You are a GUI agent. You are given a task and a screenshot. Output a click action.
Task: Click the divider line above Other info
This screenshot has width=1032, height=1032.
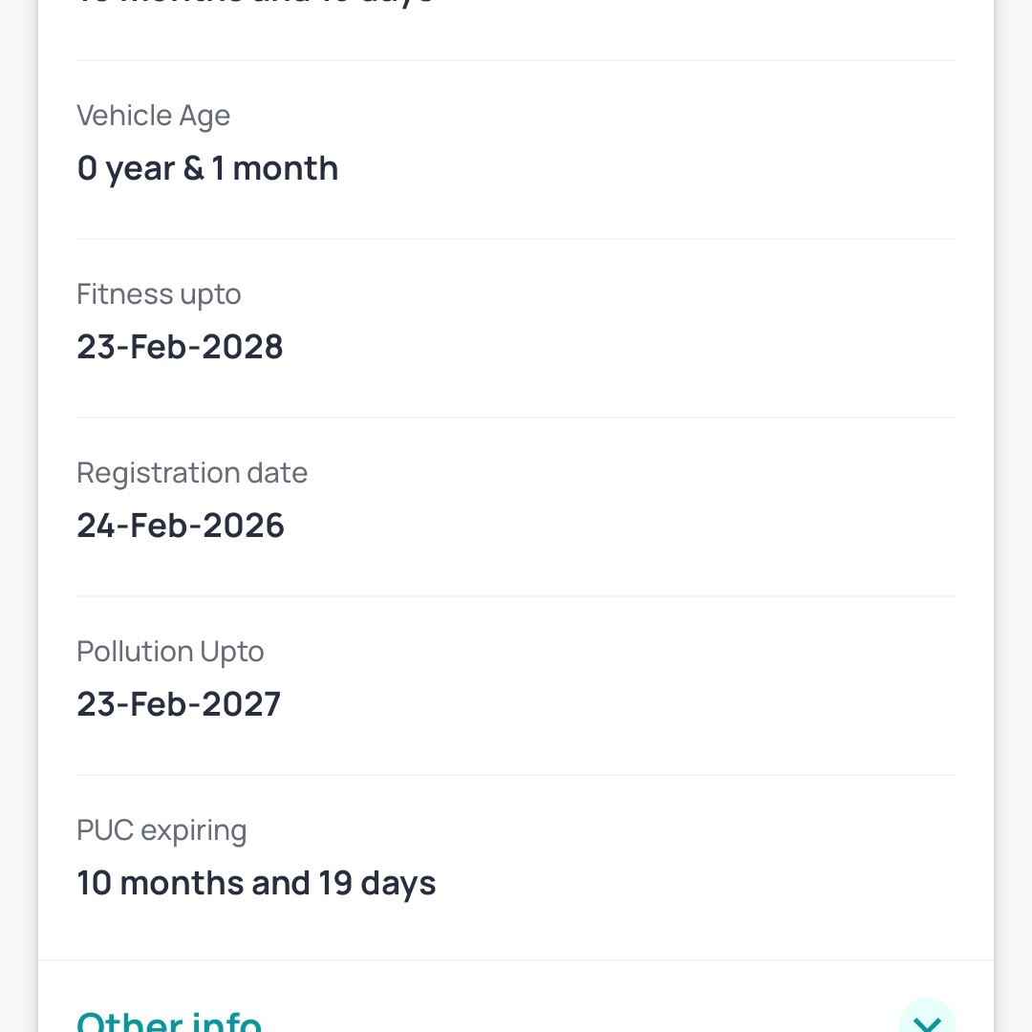point(516,960)
